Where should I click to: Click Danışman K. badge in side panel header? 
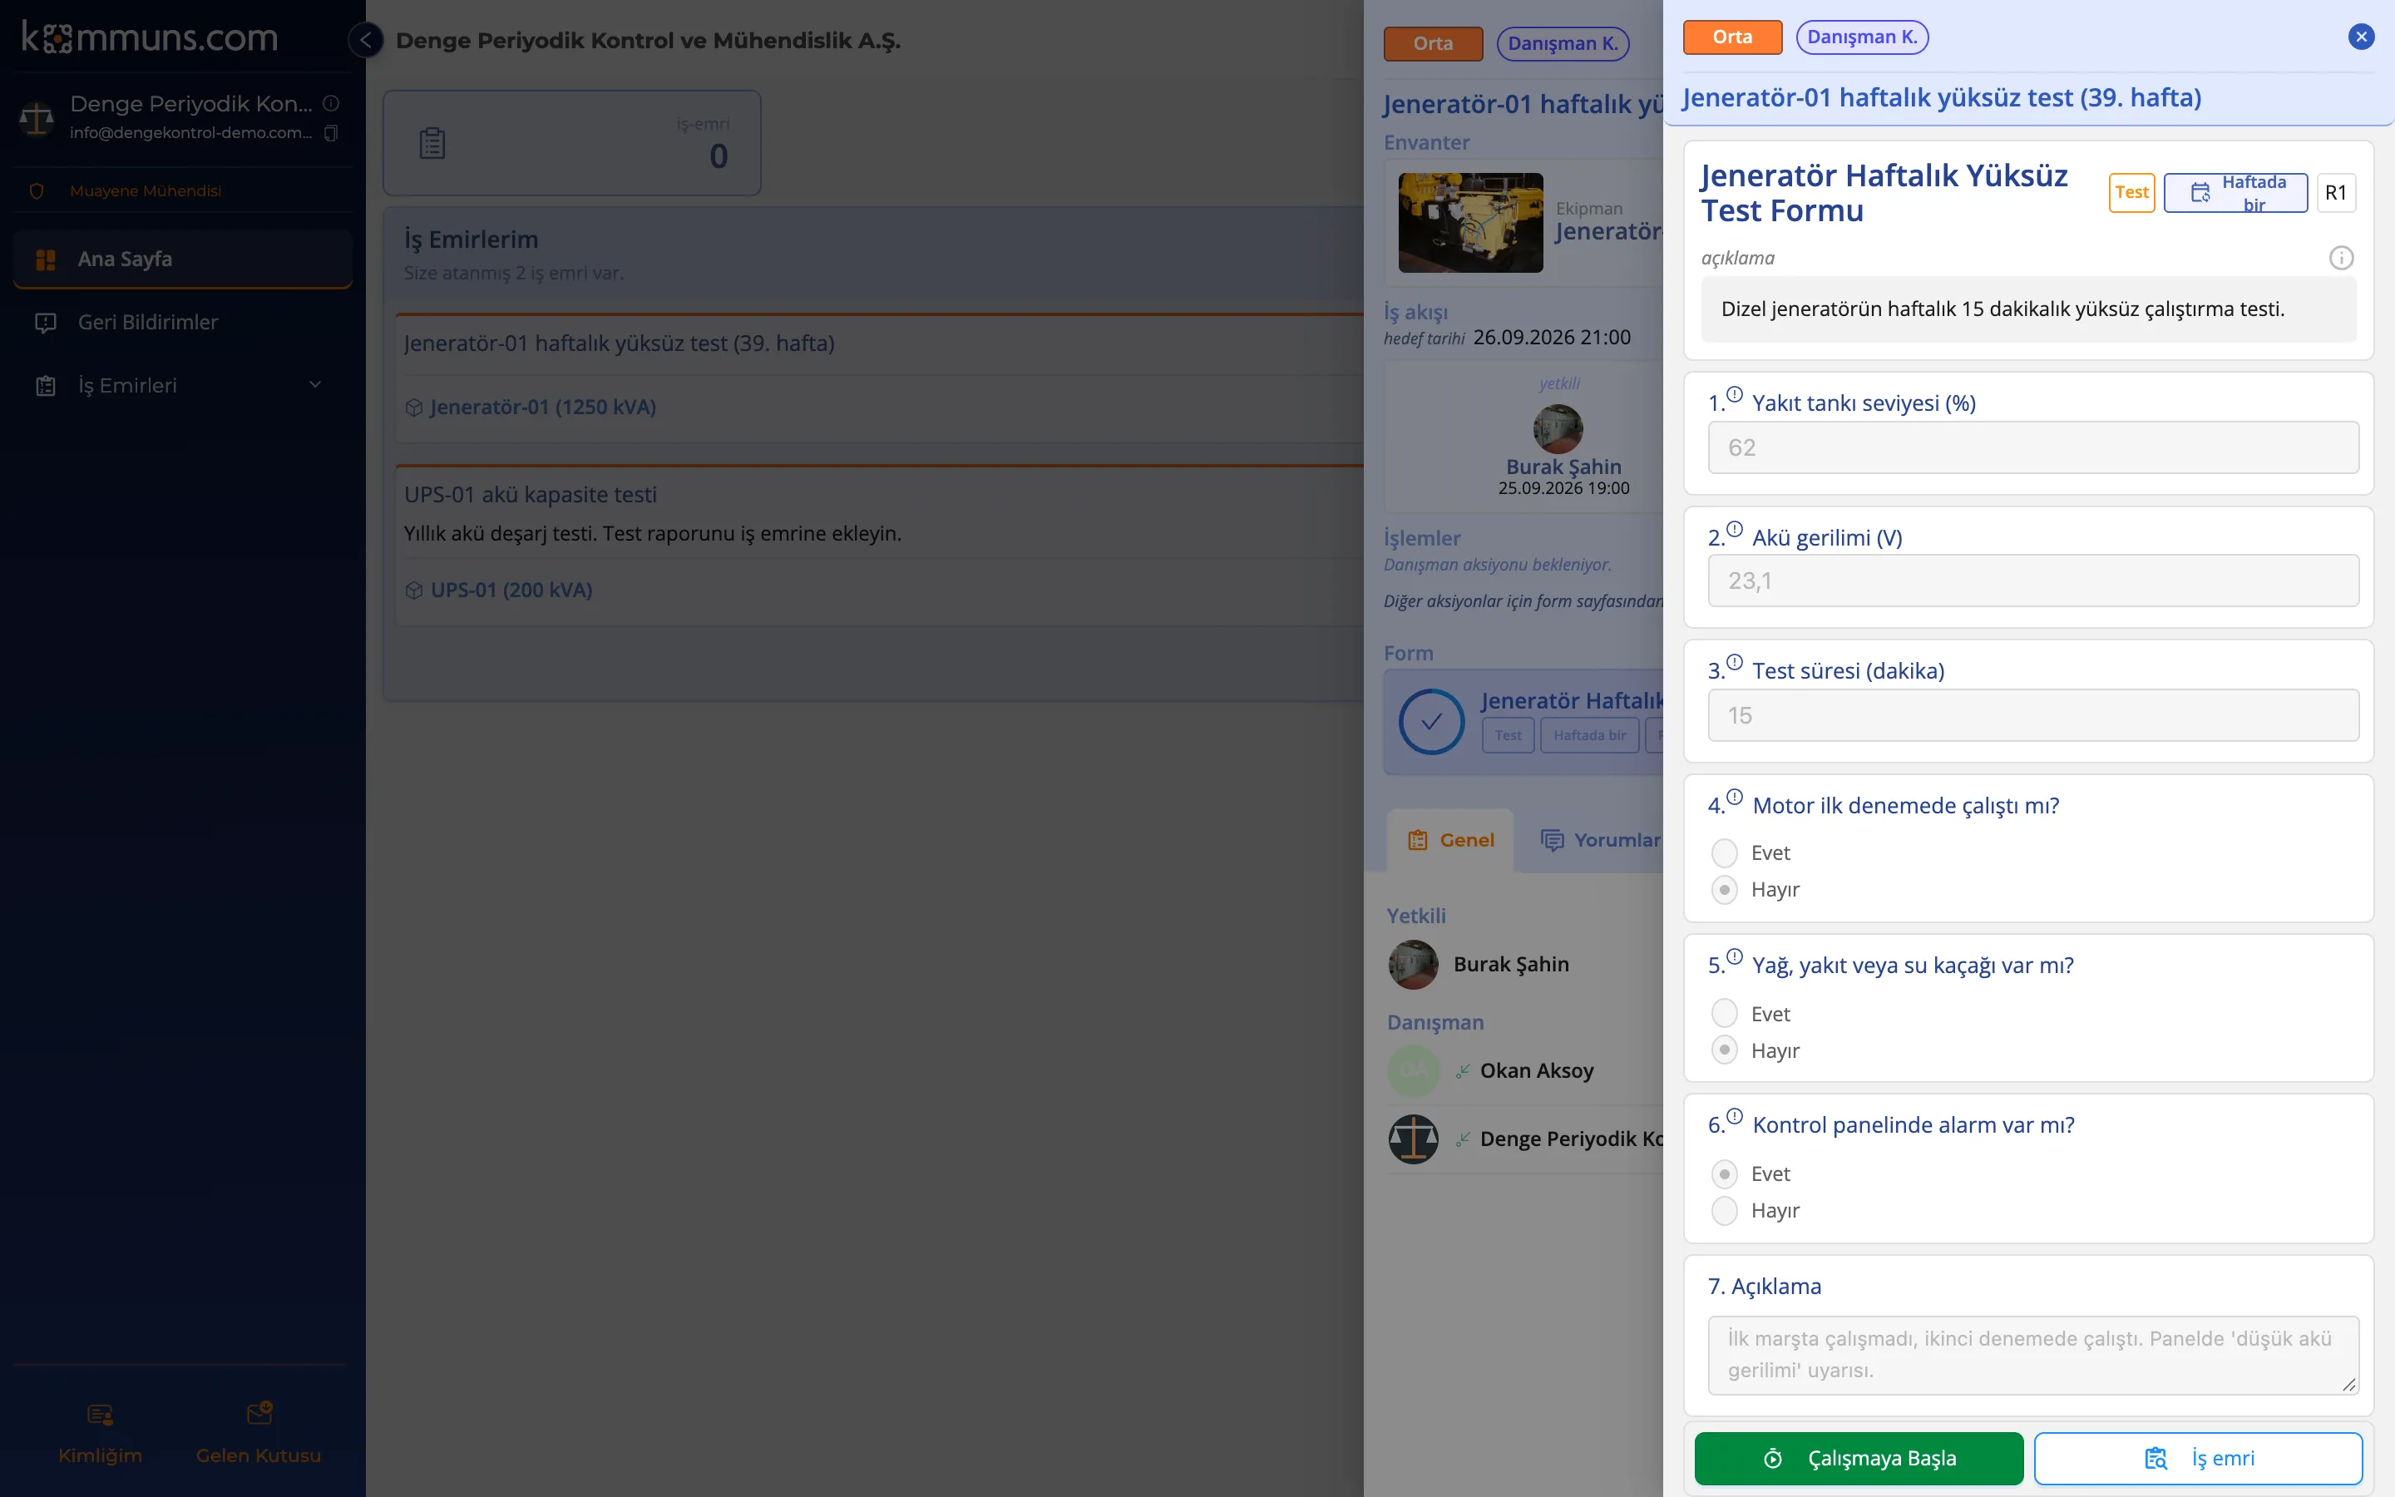pos(1862,37)
